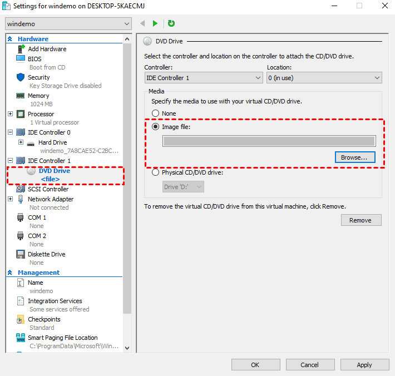
Task: Click the Hard Drive icon
Action: coord(31,144)
